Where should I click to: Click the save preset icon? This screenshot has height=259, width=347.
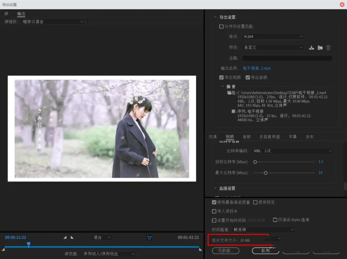(x=311, y=48)
